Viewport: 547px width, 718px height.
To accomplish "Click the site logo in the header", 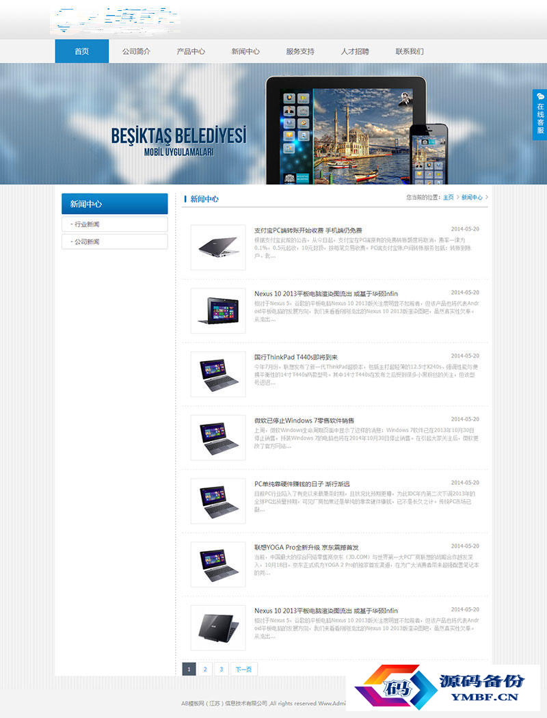I will [x=116, y=20].
